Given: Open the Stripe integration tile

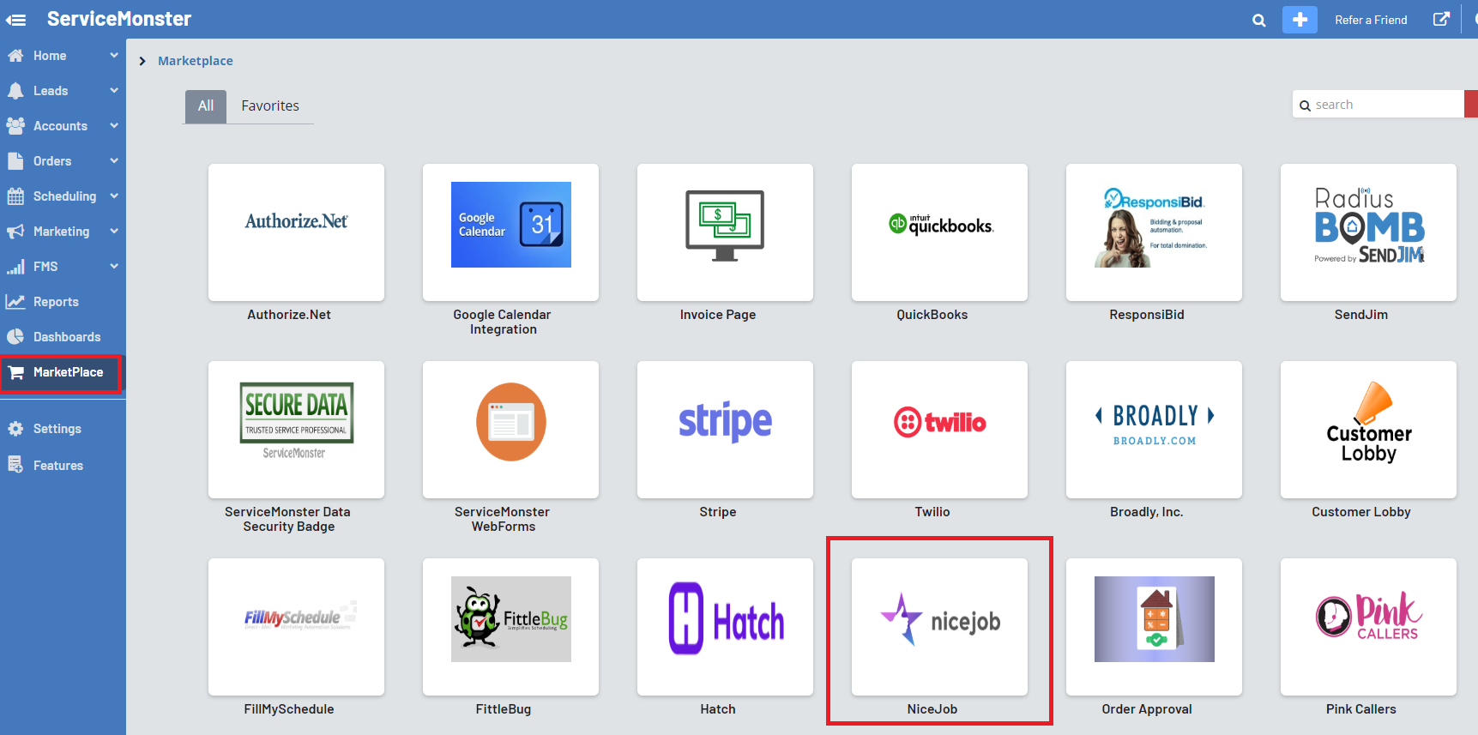Looking at the screenshot, I should (725, 430).
